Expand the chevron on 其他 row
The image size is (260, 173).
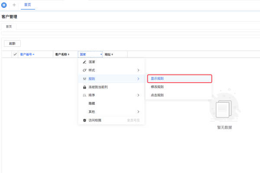pyautogui.click(x=138, y=112)
